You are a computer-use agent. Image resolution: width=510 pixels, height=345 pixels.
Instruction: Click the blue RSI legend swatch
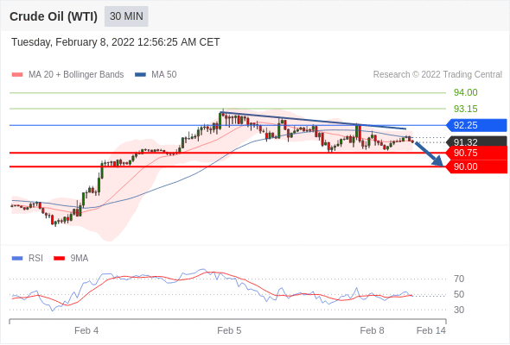pyautogui.click(x=17, y=259)
